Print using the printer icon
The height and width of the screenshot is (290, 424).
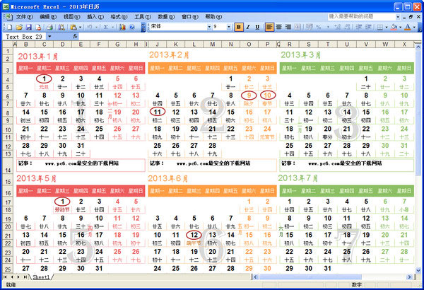pos(49,27)
